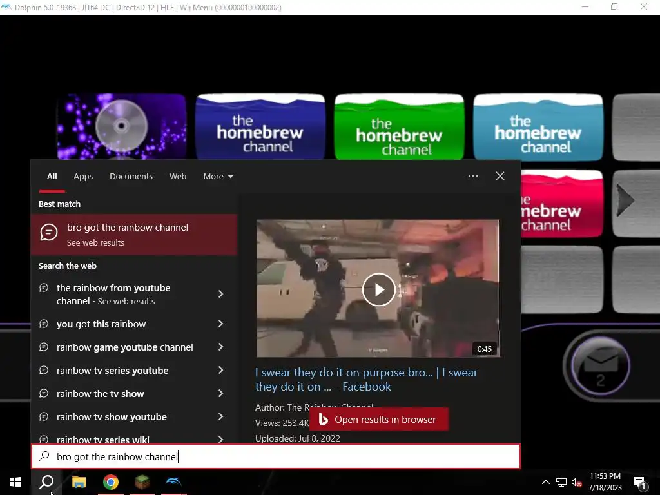Launch the red homebrew channel
660x495 pixels.
(562, 203)
